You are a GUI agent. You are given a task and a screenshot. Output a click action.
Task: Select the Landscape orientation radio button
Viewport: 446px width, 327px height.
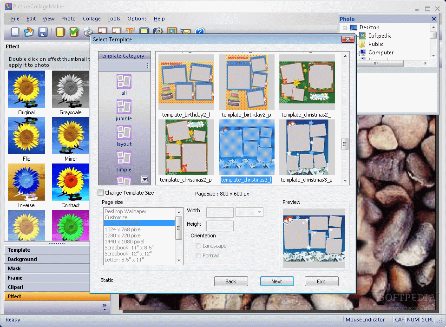pyautogui.click(x=198, y=246)
